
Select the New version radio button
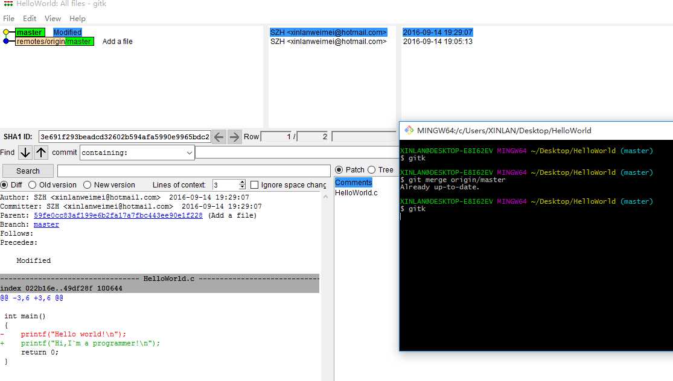coord(87,184)
